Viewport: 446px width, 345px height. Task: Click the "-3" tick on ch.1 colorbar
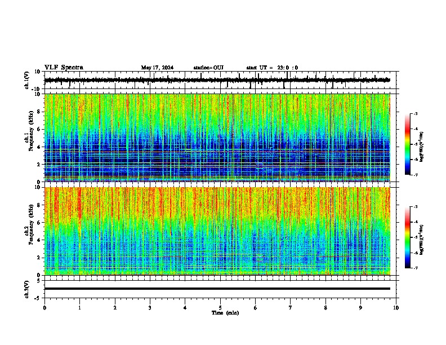[x=416, y=113]
